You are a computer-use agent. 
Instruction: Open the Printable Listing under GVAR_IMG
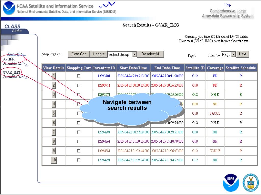coord(15,77)
